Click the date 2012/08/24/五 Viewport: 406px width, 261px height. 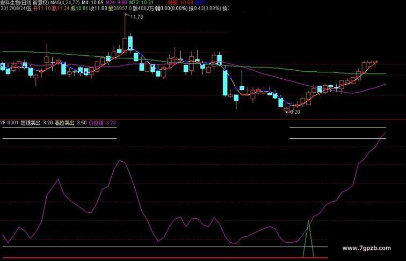16,8
